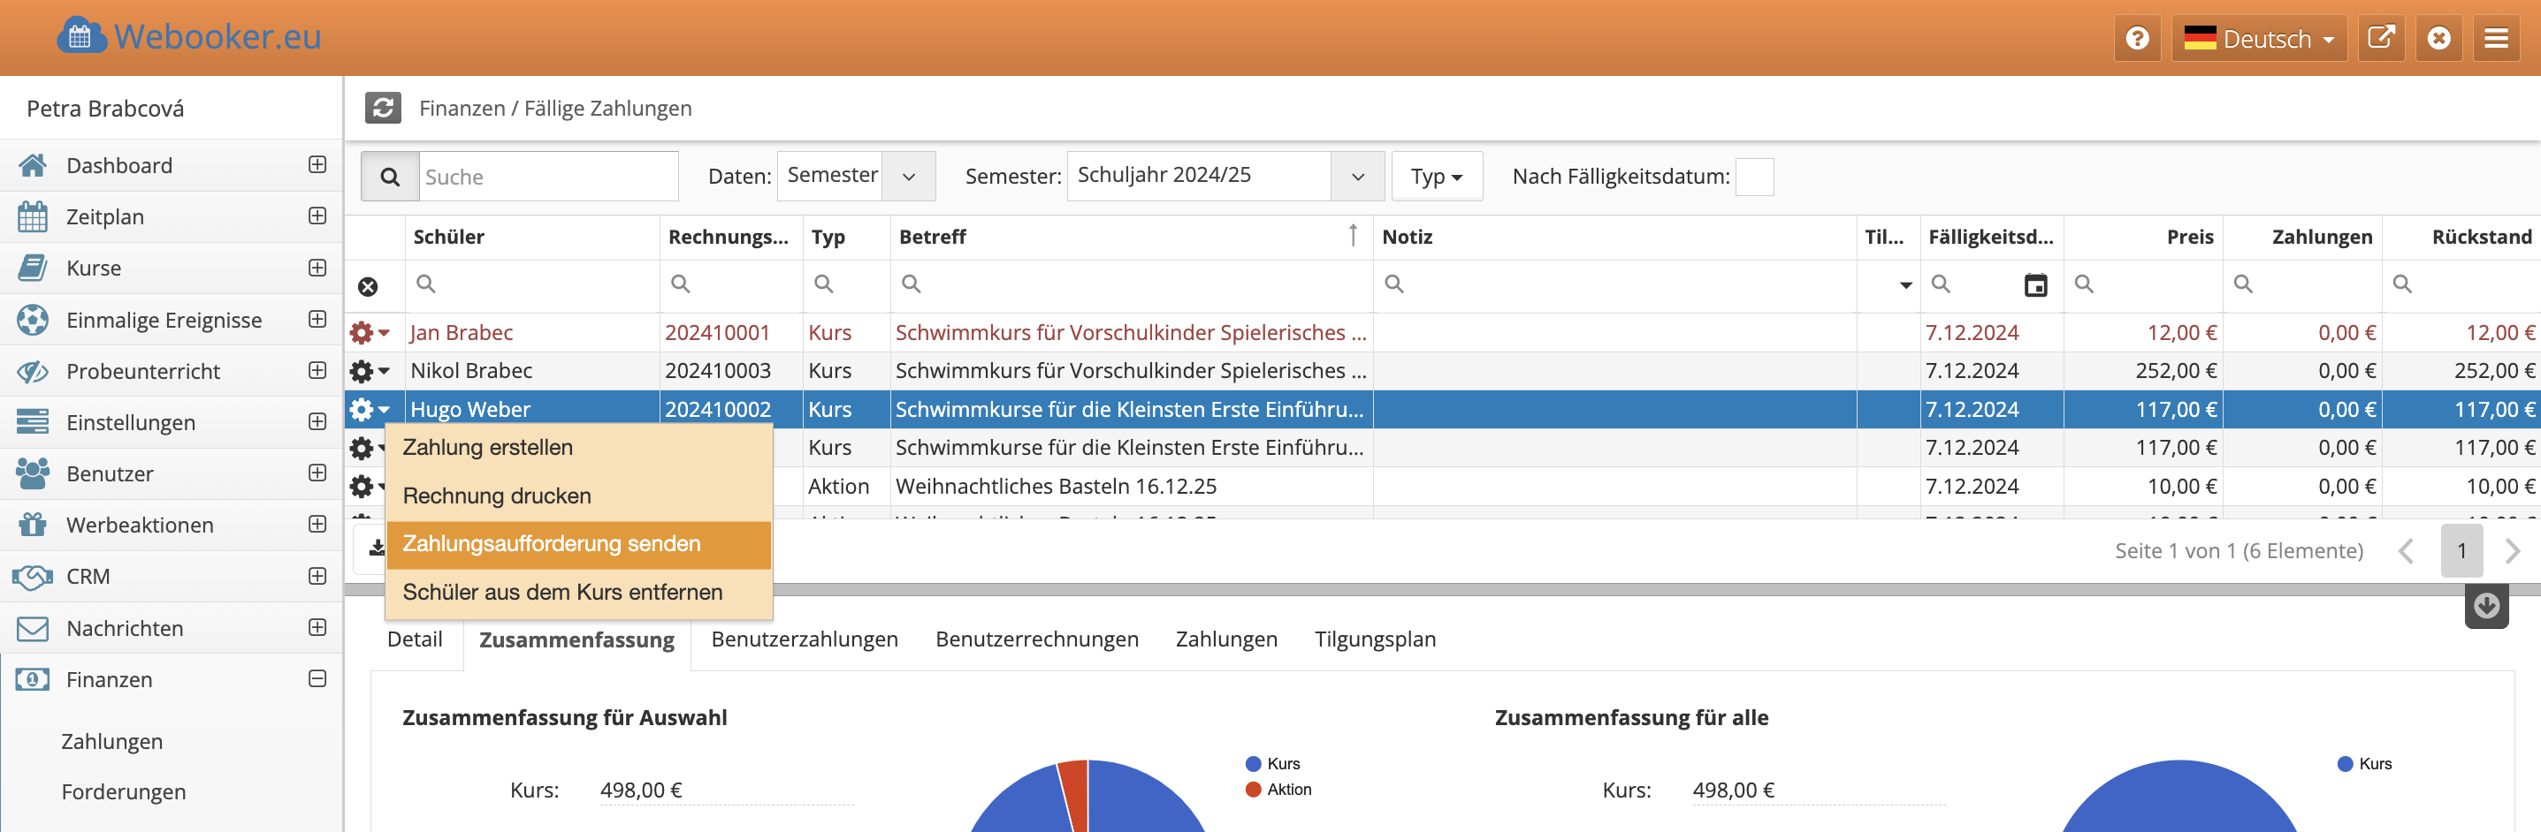Click the refresh icon beside Finanzen breadcrumb

tap(383, 108)
